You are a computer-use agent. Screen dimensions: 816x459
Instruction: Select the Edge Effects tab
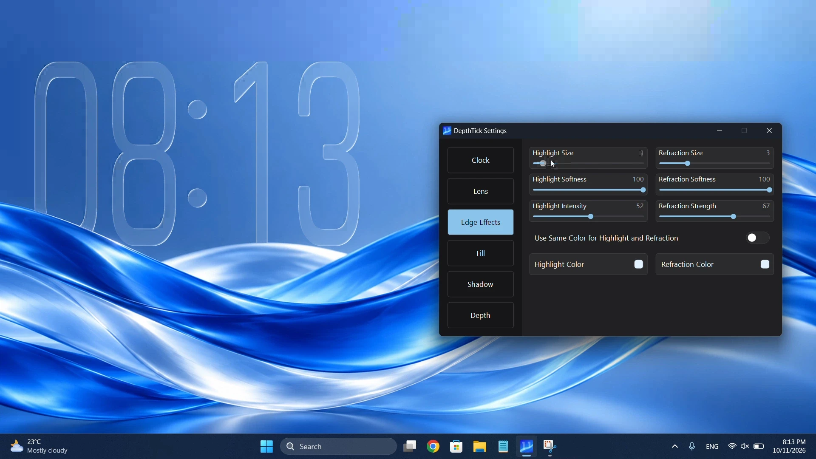(x=481, y=222)
